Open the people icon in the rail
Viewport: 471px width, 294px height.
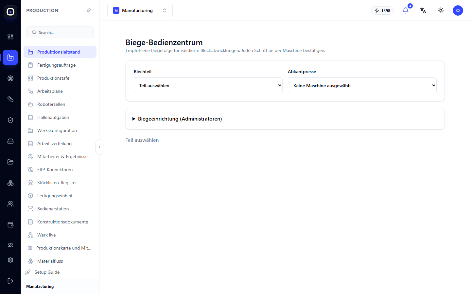pos(10,204)
